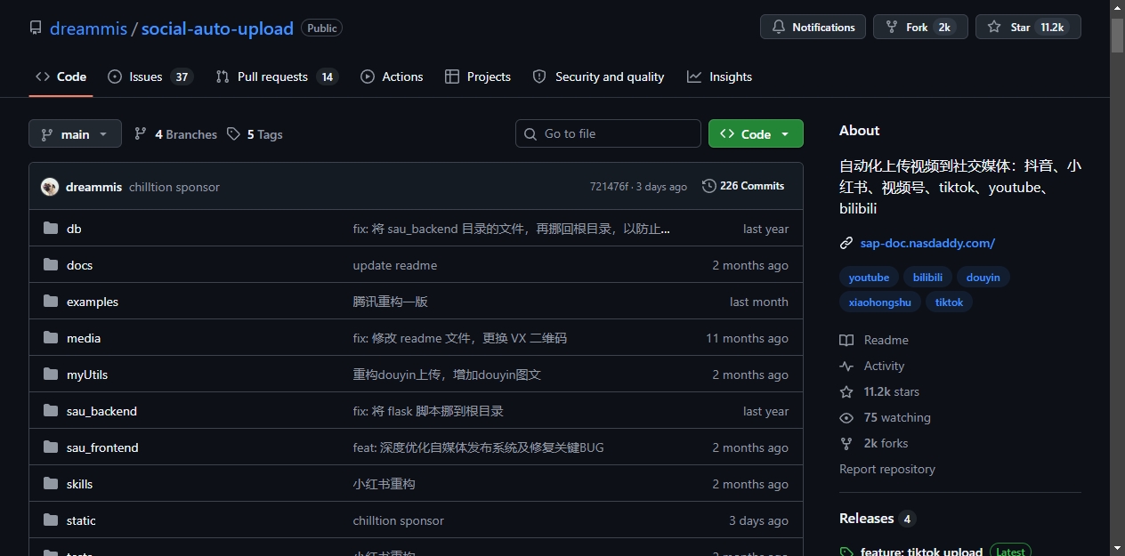Click the folder icon next to static
Screen dimensions: 1125x556
click(51, 520)
